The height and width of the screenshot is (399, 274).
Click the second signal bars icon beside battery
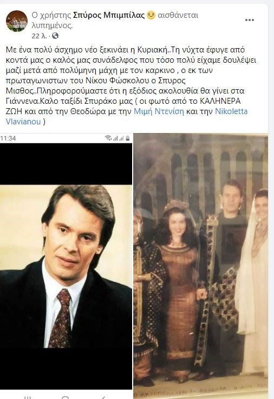point(121,138)
